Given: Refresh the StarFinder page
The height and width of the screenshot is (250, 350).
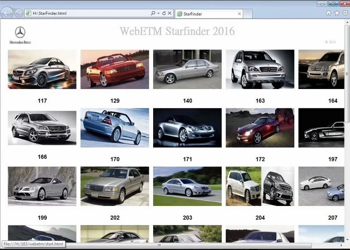Looking at the screenshot, I should [164, 13].
